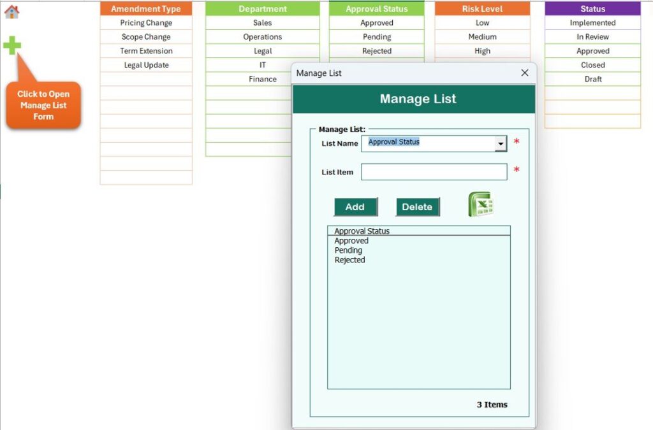
Task: Select the Finance department cell
Action: 249,79
